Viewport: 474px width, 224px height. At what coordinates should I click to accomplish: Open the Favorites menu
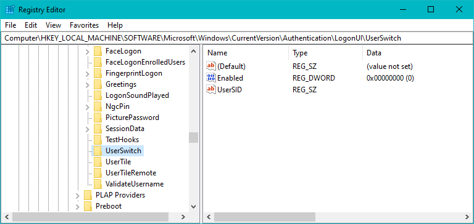pos(85,25)
